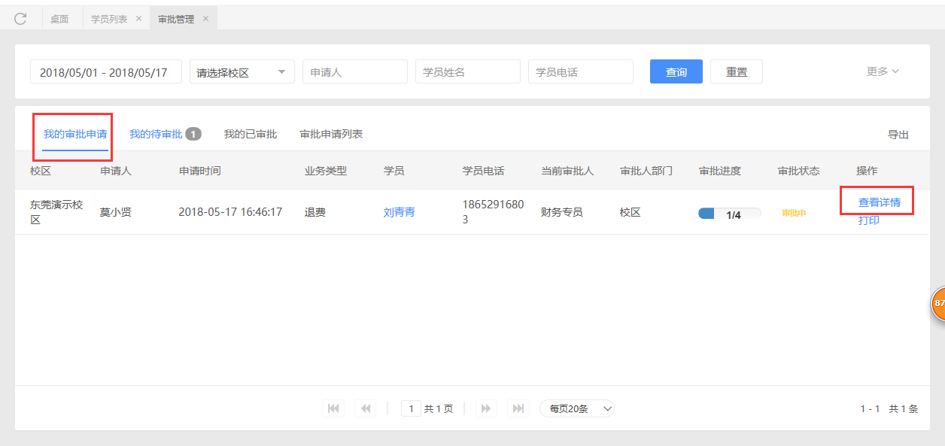Open student link 刘青青

click(400, 212)
